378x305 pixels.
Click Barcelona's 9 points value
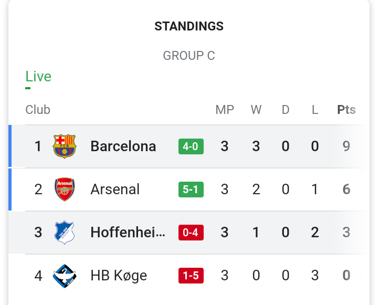point(346,146)
